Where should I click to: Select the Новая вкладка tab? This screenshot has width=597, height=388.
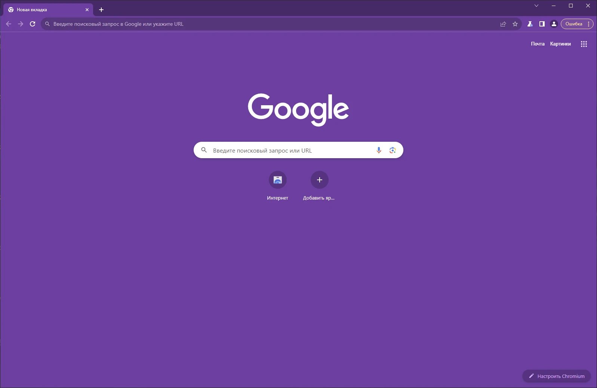pos(48,10)
